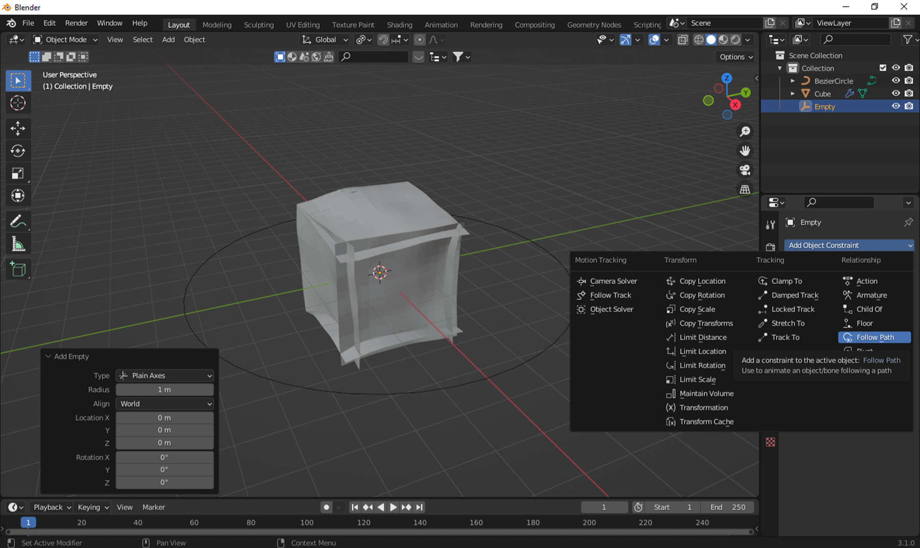920x548 pixels.
Task: Expand BezierCircle in outliner
Action: [x=792, y=81]
